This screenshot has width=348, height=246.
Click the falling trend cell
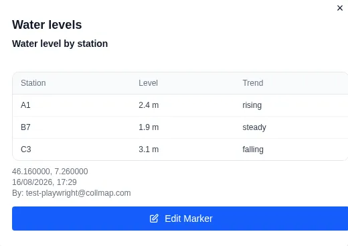(x=253, y=149)
